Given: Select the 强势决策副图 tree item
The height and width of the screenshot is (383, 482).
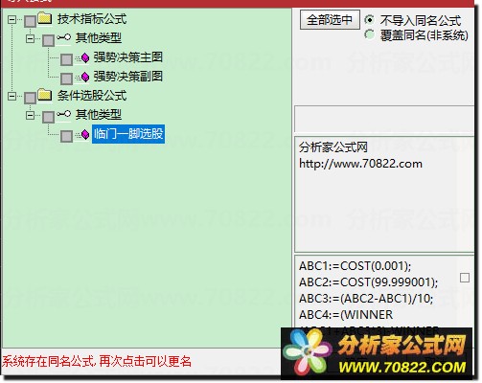Looking at the screenshot, I should coord(128,77).
